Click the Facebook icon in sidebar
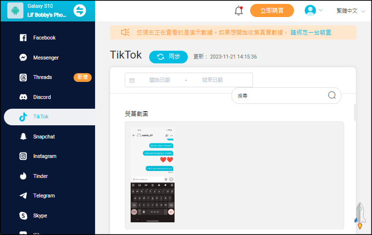This screenshot has height=235, width=372. 23,38
